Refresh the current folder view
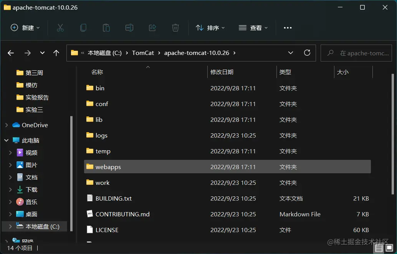 [x=307, y=53]
